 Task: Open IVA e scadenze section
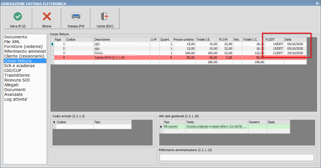(19, 66)
